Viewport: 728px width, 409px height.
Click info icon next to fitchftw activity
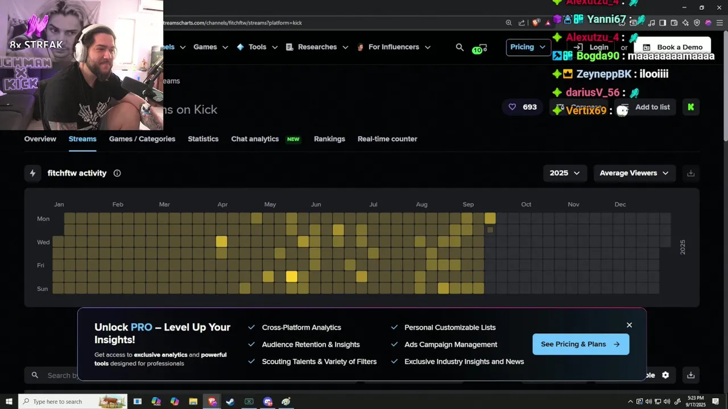point(117,173)
